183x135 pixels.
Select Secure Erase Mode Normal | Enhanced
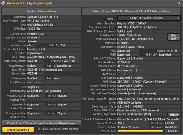(x=129, y=90)
